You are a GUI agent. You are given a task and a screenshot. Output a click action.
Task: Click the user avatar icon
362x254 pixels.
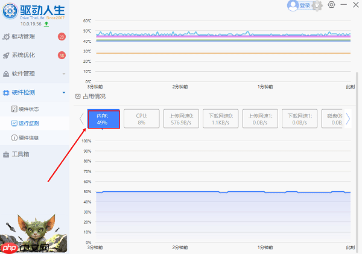[x=293, y=5]
